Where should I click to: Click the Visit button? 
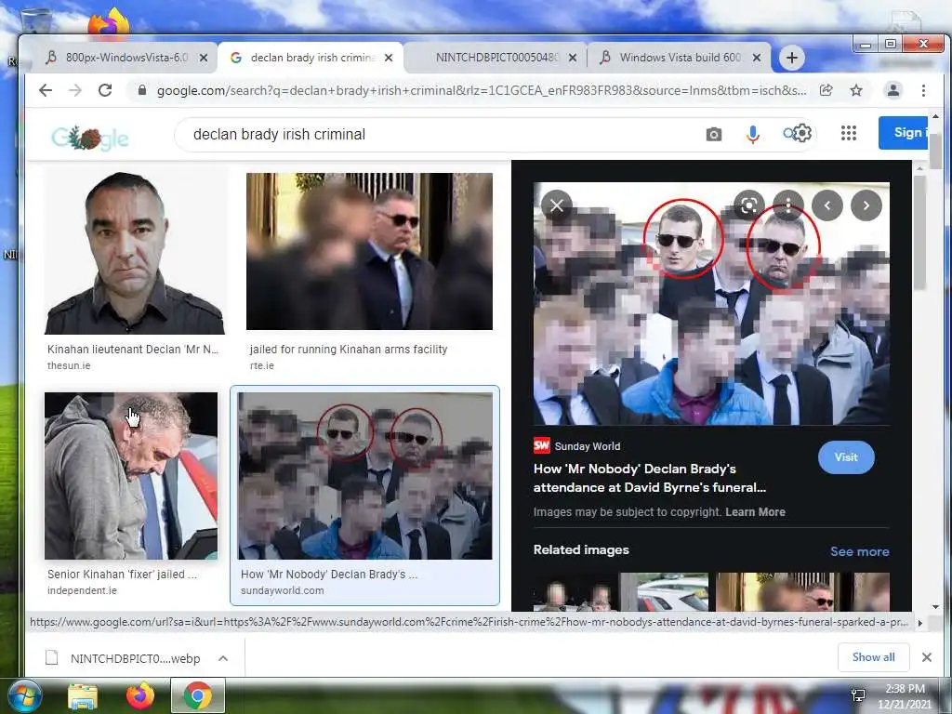pos(846,457)
